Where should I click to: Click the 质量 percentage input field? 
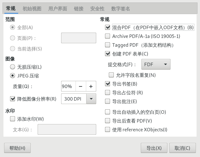pyautogui.click(x=68, y=86)
